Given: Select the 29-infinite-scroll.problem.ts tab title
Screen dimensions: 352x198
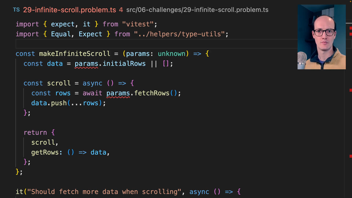Looking at the screenshot, I should 70,10.
